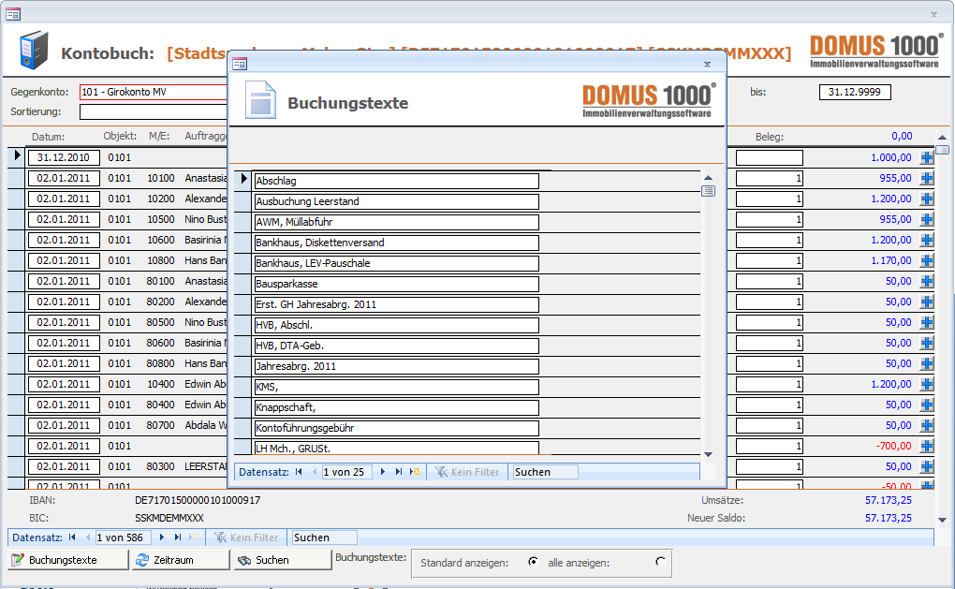
Task: Select 'Erst. GH Jahresabrg. 2011' entry
Action: [x=396, y=304]
